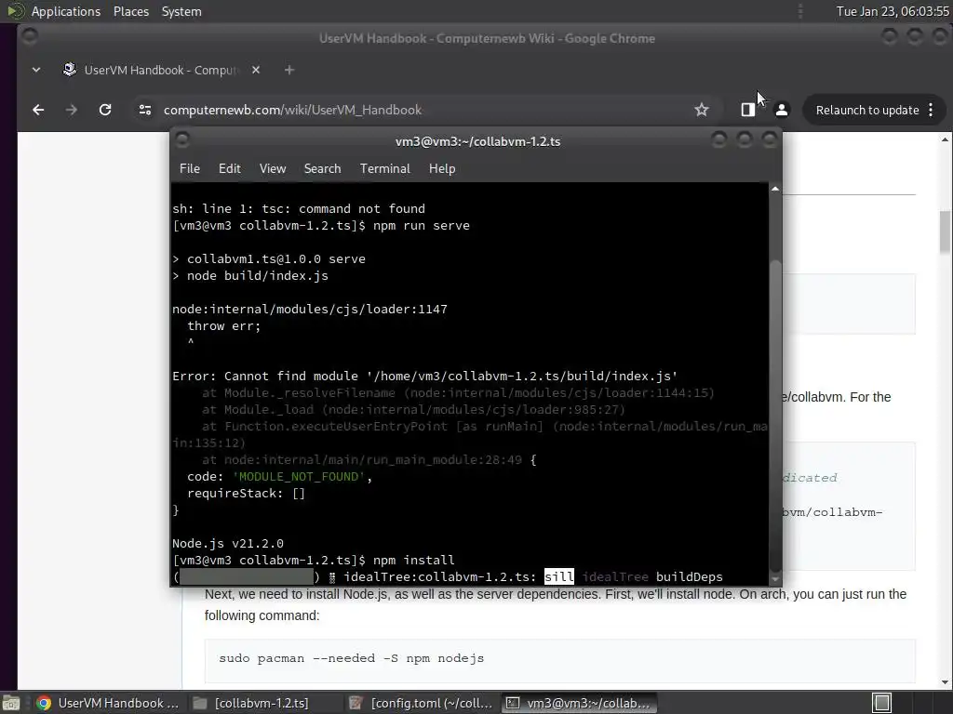The image size is (953, 714).
Task: Click the terminal window menu button at left
Action: [x=181, y=140]
